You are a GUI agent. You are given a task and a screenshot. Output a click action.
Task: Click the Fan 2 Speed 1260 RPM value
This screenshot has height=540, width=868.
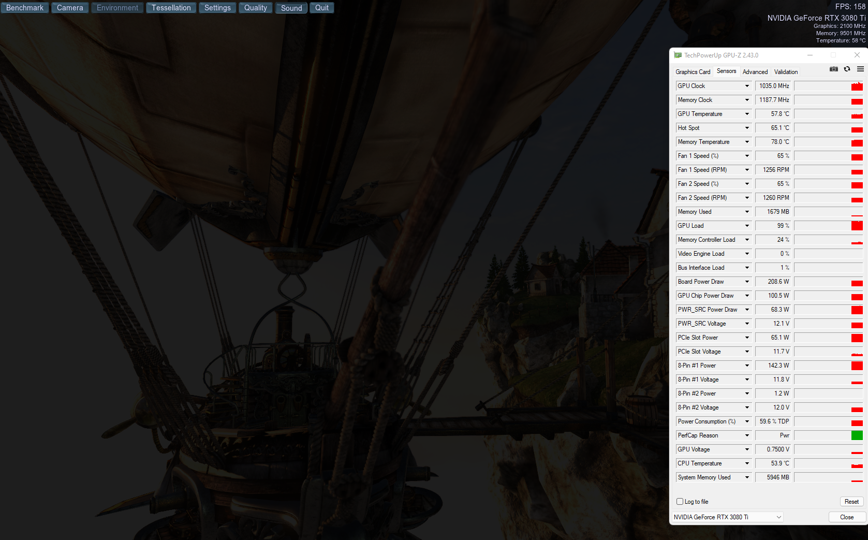(774, 198)
